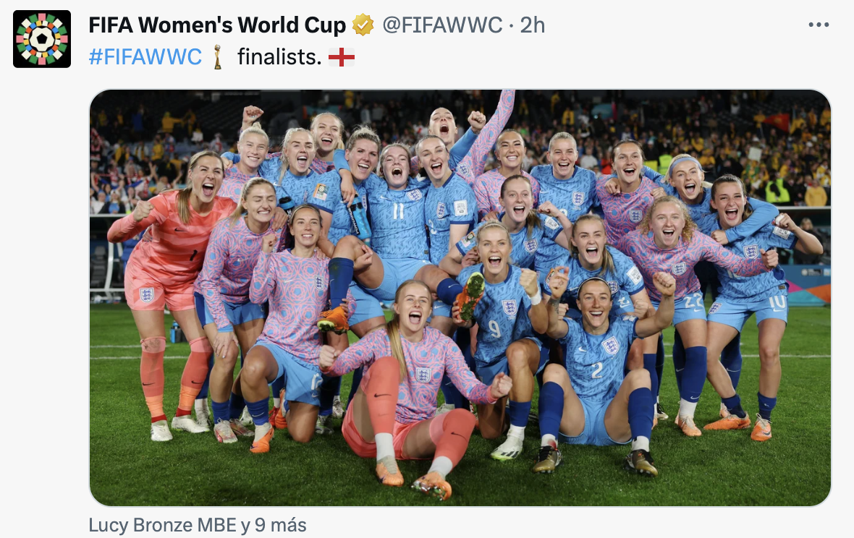Open the tweet via the 2h timestamp
854x538 pixels.
click(533, 25)
